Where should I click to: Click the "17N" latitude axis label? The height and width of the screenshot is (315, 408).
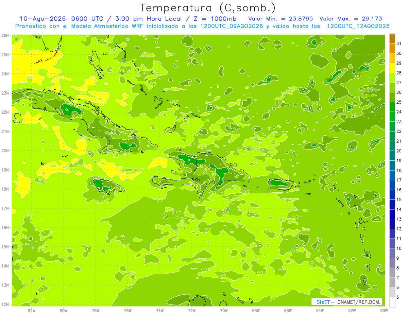[5, 208]
